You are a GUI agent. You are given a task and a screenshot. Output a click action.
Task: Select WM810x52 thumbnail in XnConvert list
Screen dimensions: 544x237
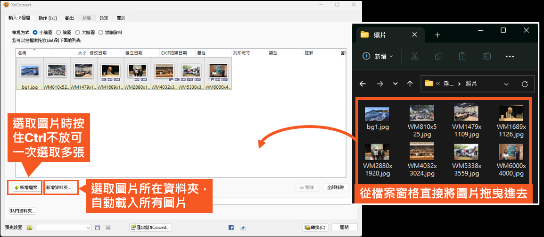coord(57,73)
